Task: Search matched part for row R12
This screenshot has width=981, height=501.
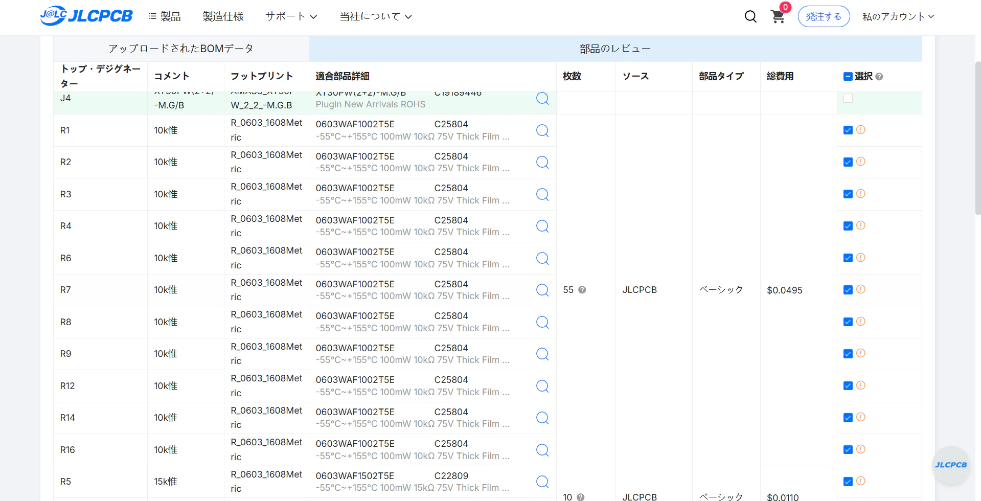Action: coord(542,386)
